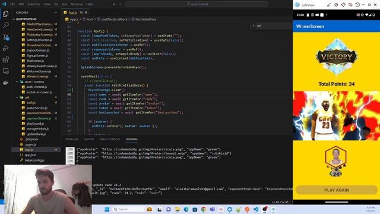Open Microsoft Teams from taskbar
This screenshot has width=380, height=214.
[x=213, y=209]
